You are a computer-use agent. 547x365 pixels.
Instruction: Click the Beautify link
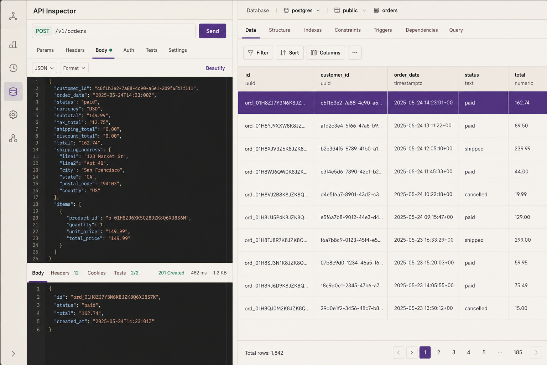pos(215,68)
